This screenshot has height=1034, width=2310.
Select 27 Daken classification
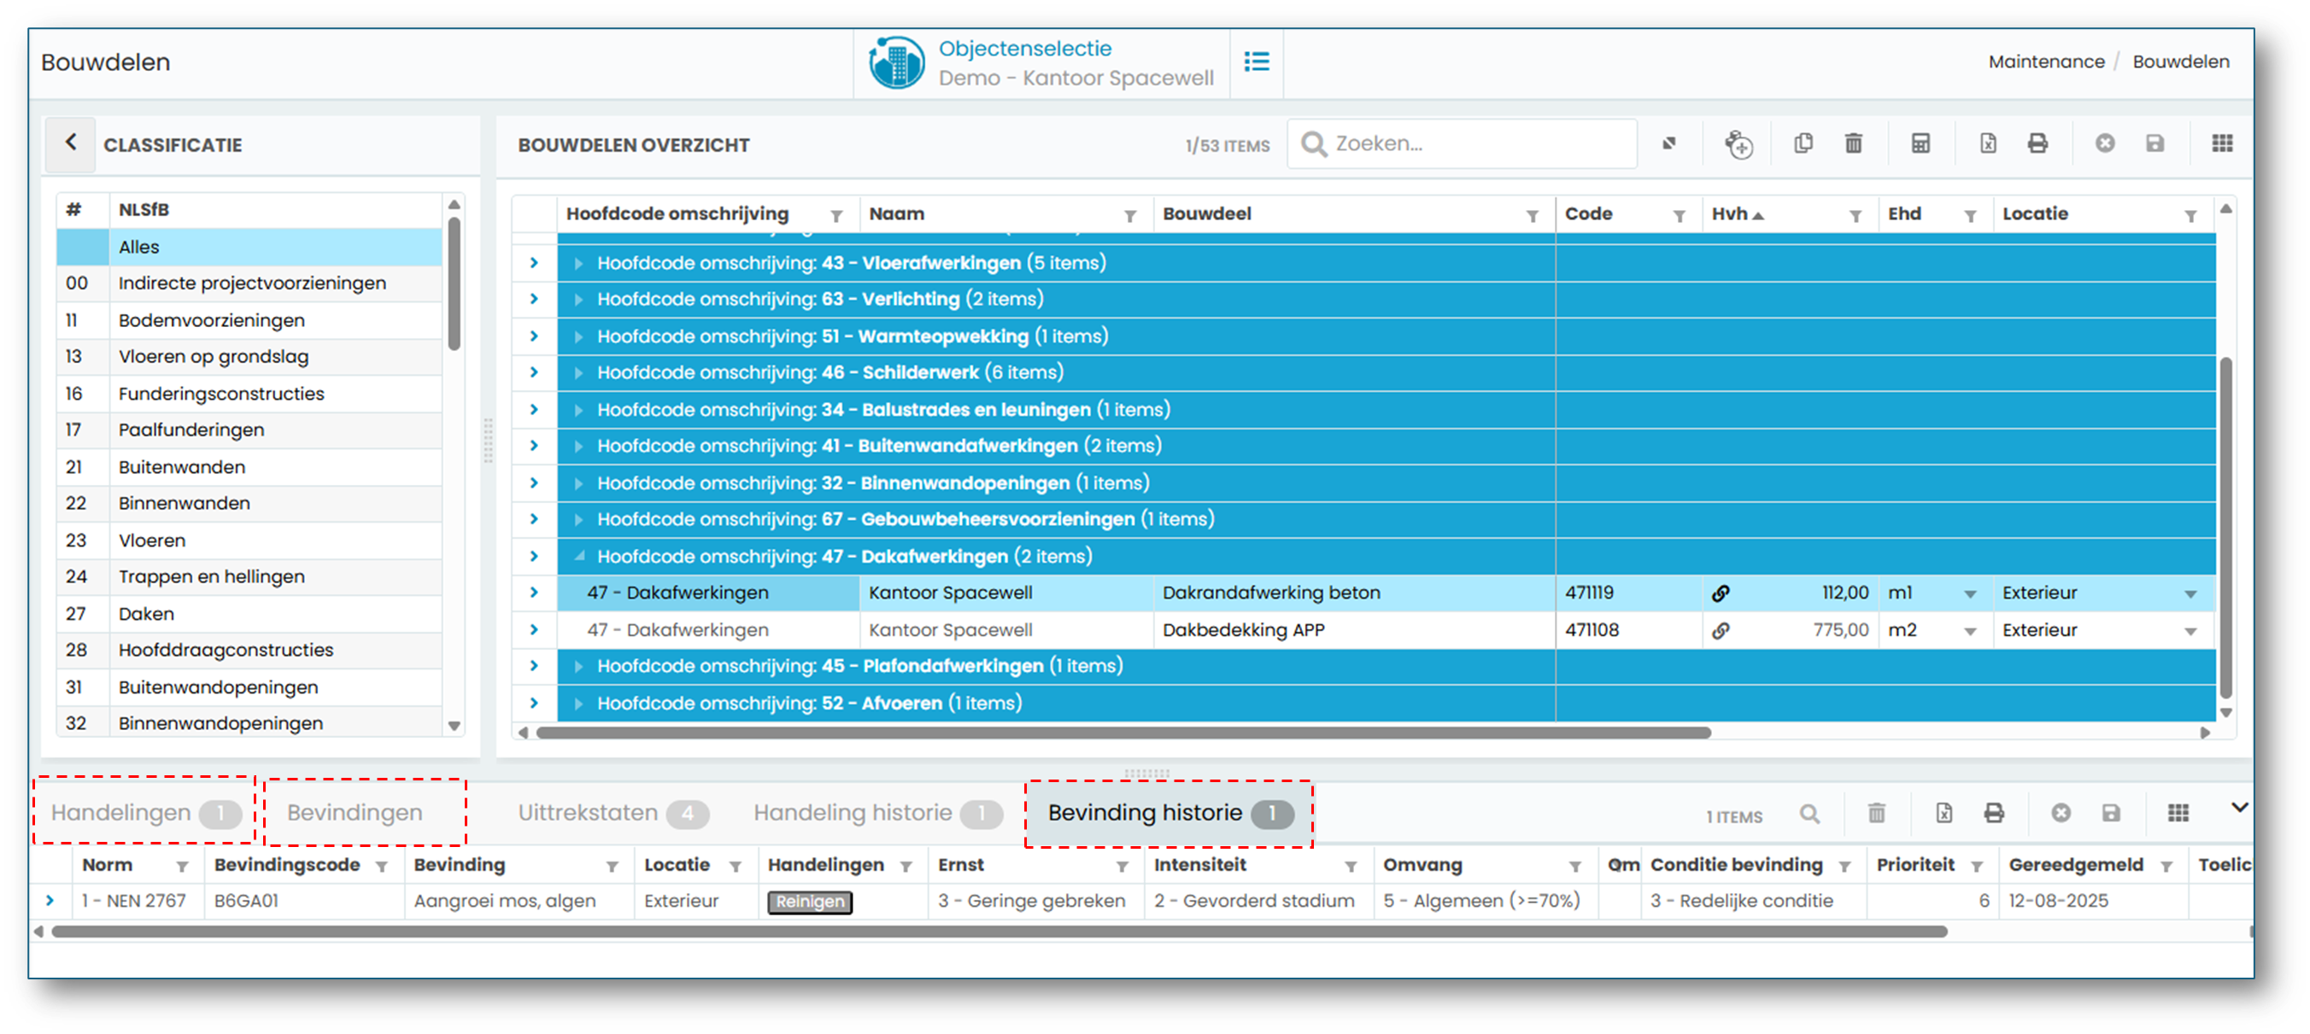(x=249, y=614)
